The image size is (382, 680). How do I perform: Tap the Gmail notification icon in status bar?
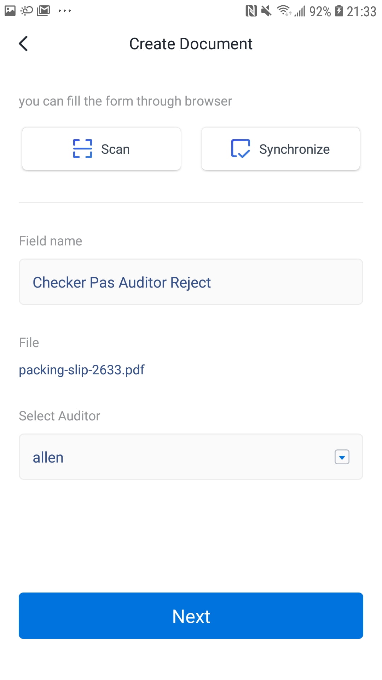tap(44, 11)
